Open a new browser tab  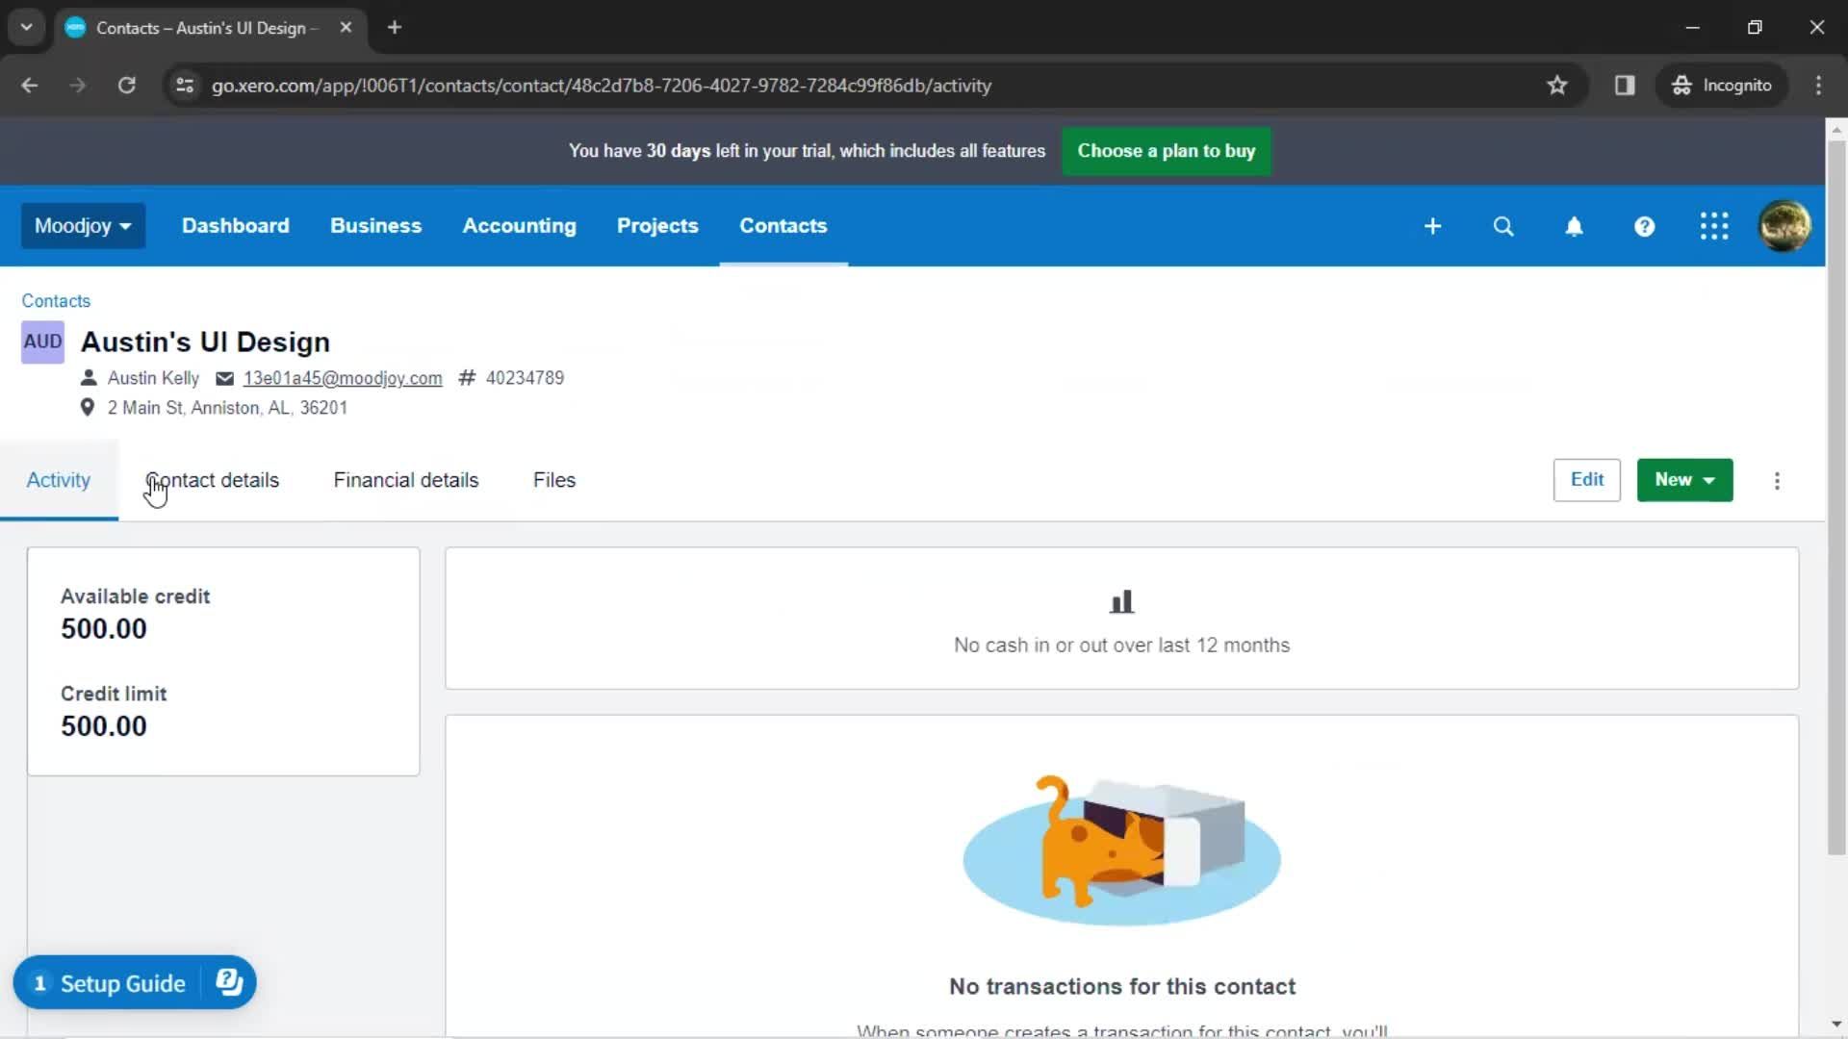[395, 28]
